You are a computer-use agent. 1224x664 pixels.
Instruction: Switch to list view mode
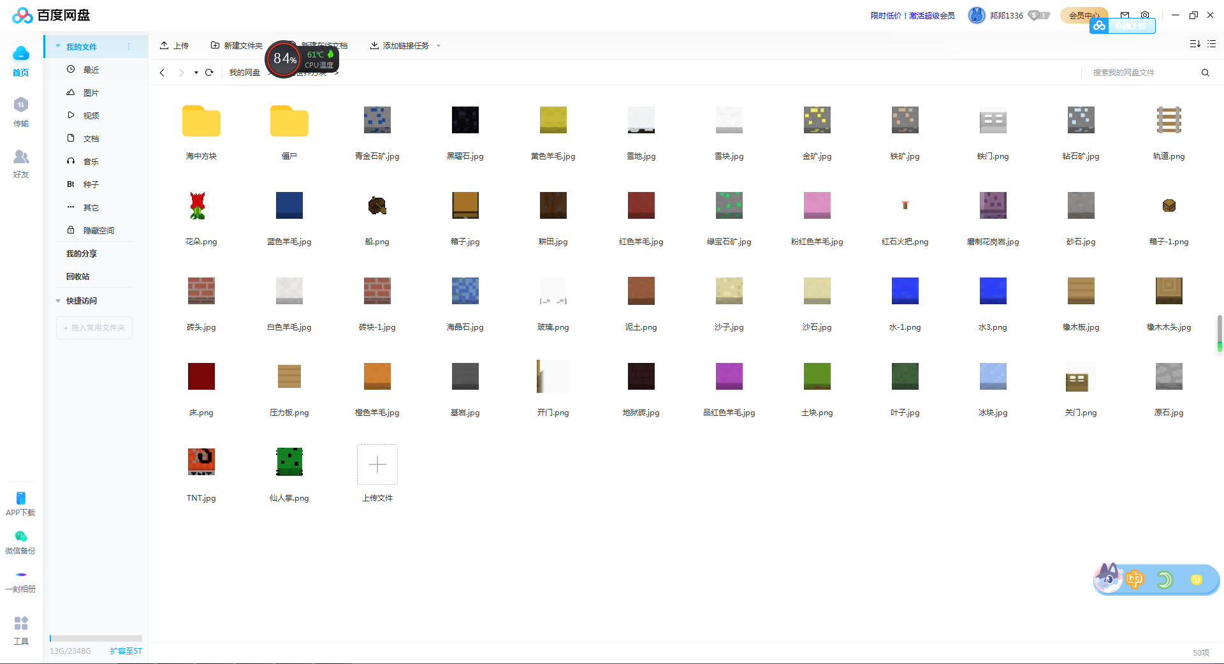1211,44
